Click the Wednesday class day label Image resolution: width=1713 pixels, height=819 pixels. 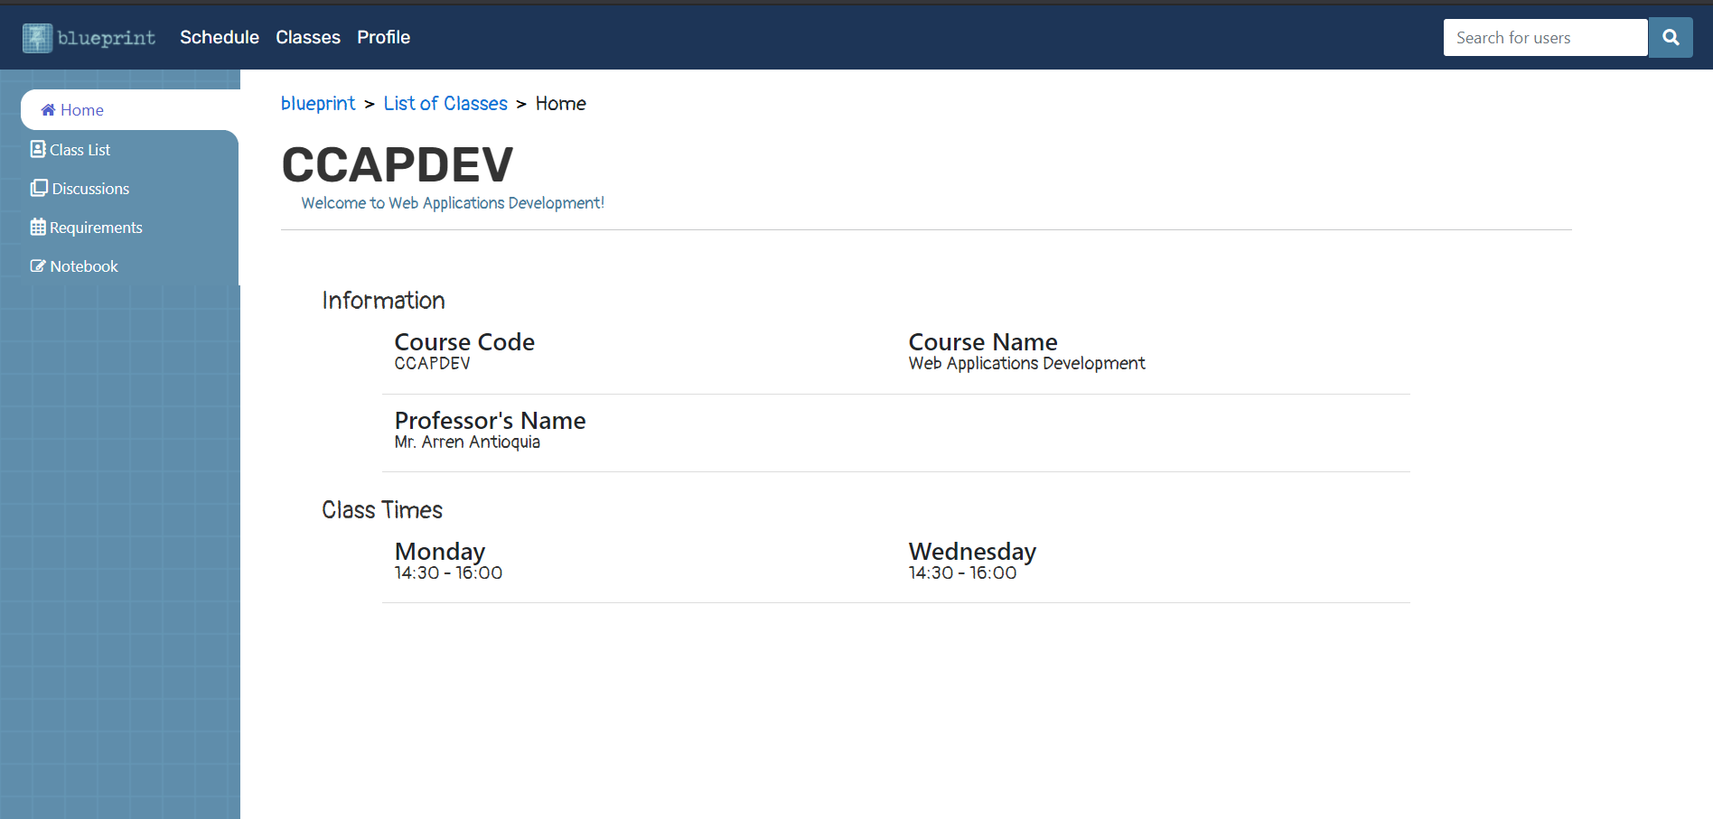pyautogui.click(x=973, y=552)
